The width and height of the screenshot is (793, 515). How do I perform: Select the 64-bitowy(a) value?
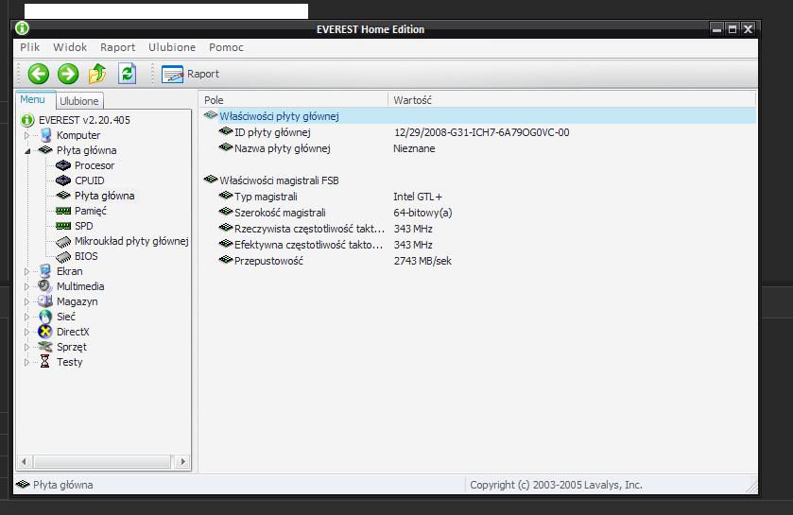pyautogui.click(x=422, y=213)
